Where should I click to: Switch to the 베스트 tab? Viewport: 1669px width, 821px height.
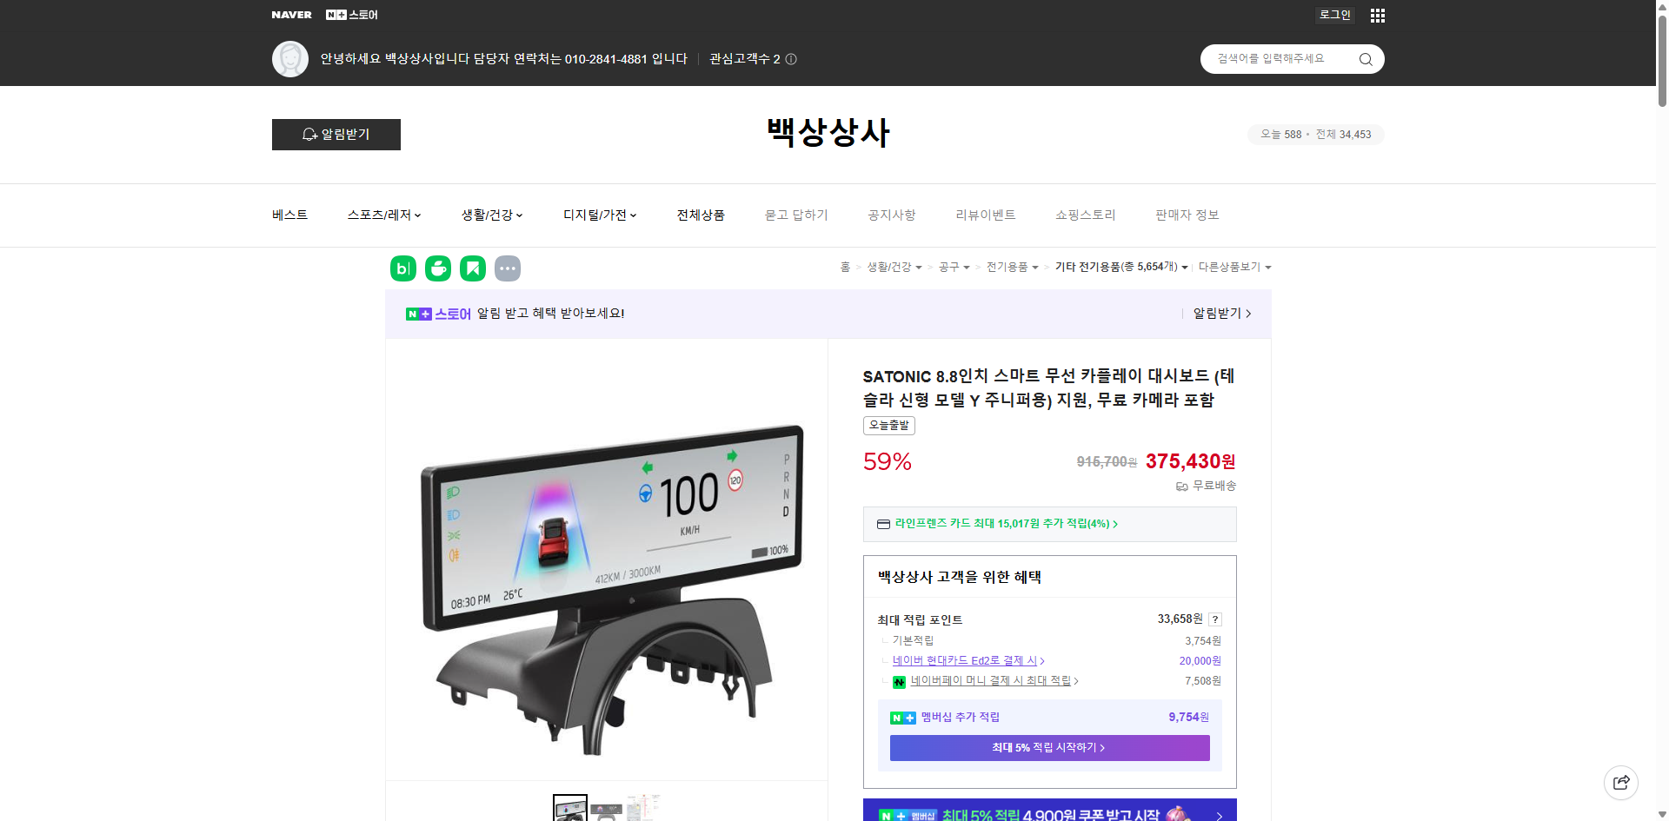[289, 215]
